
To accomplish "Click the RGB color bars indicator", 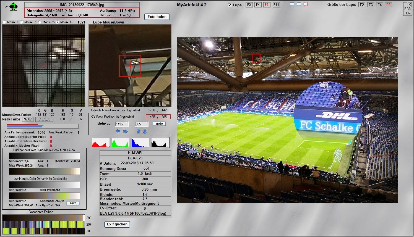I will coord(42,126).
